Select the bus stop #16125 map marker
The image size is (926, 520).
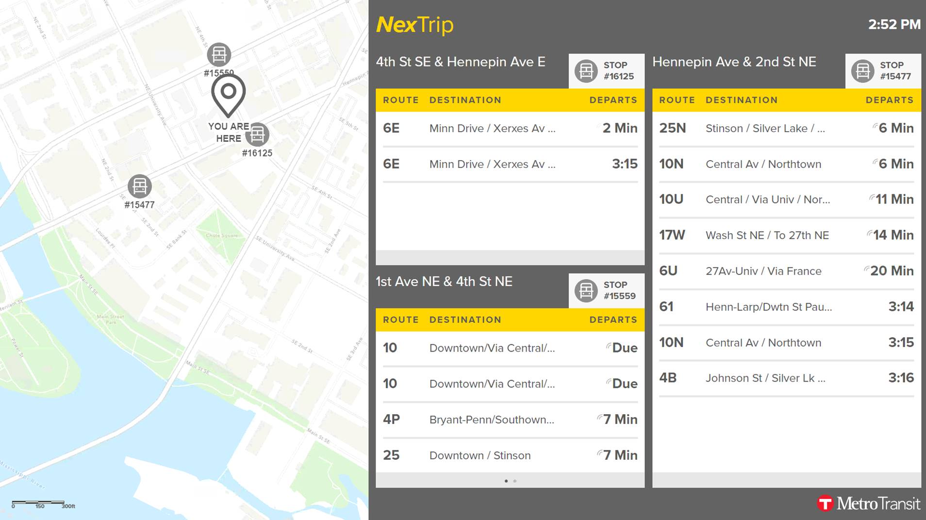pyautogui.click(x=257, y=134)
